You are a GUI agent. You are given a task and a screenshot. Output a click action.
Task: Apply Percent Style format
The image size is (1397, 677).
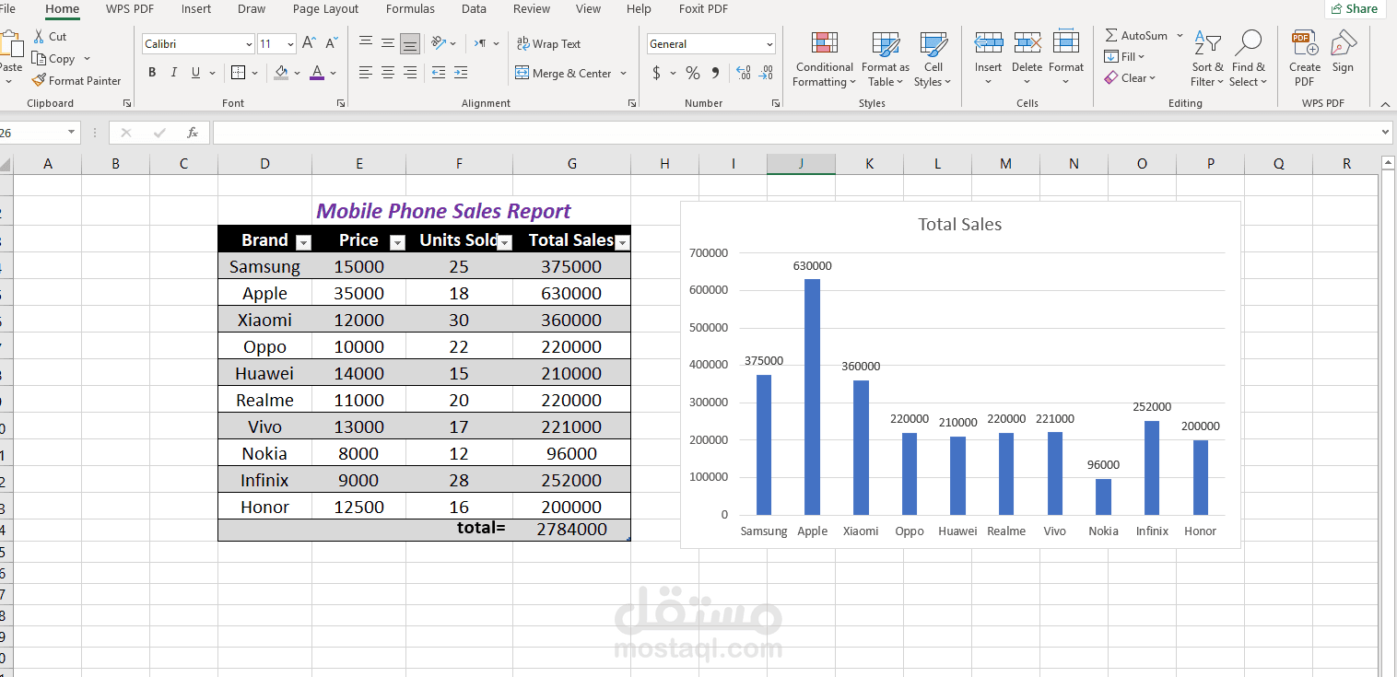(x=693, y=73)
